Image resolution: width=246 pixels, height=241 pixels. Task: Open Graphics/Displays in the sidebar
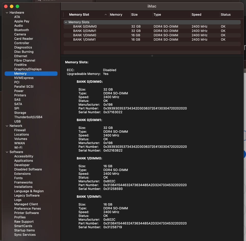tap(28, 69)
